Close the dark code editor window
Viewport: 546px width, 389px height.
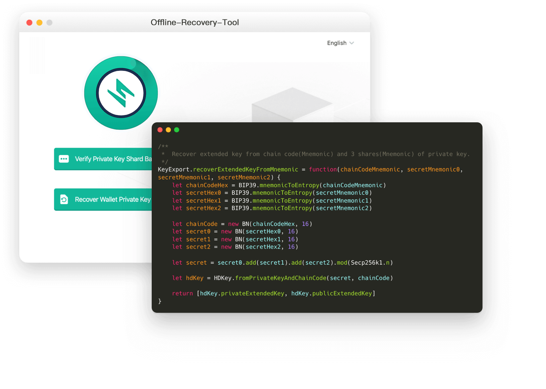point(160,130)
